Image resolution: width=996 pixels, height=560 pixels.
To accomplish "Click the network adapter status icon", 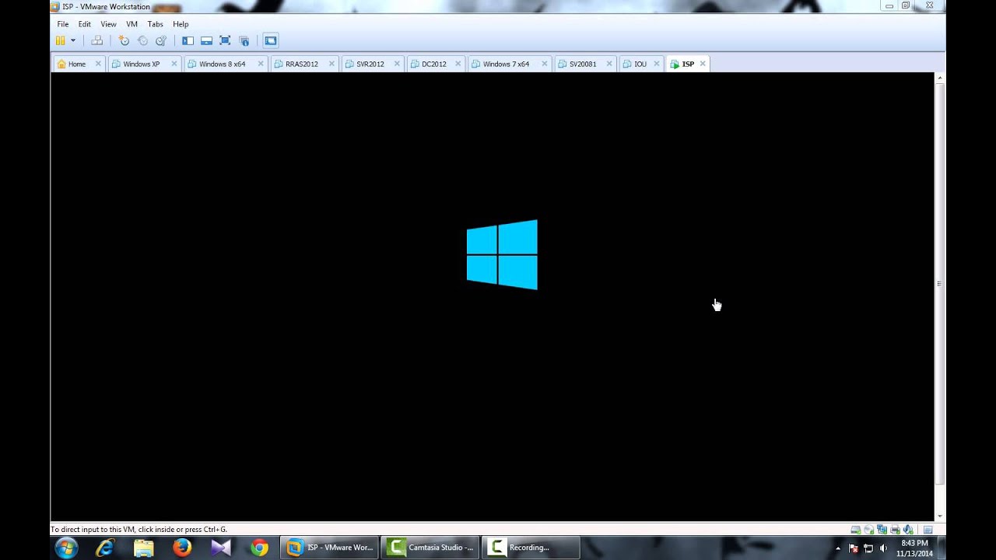I will [882, 530].
